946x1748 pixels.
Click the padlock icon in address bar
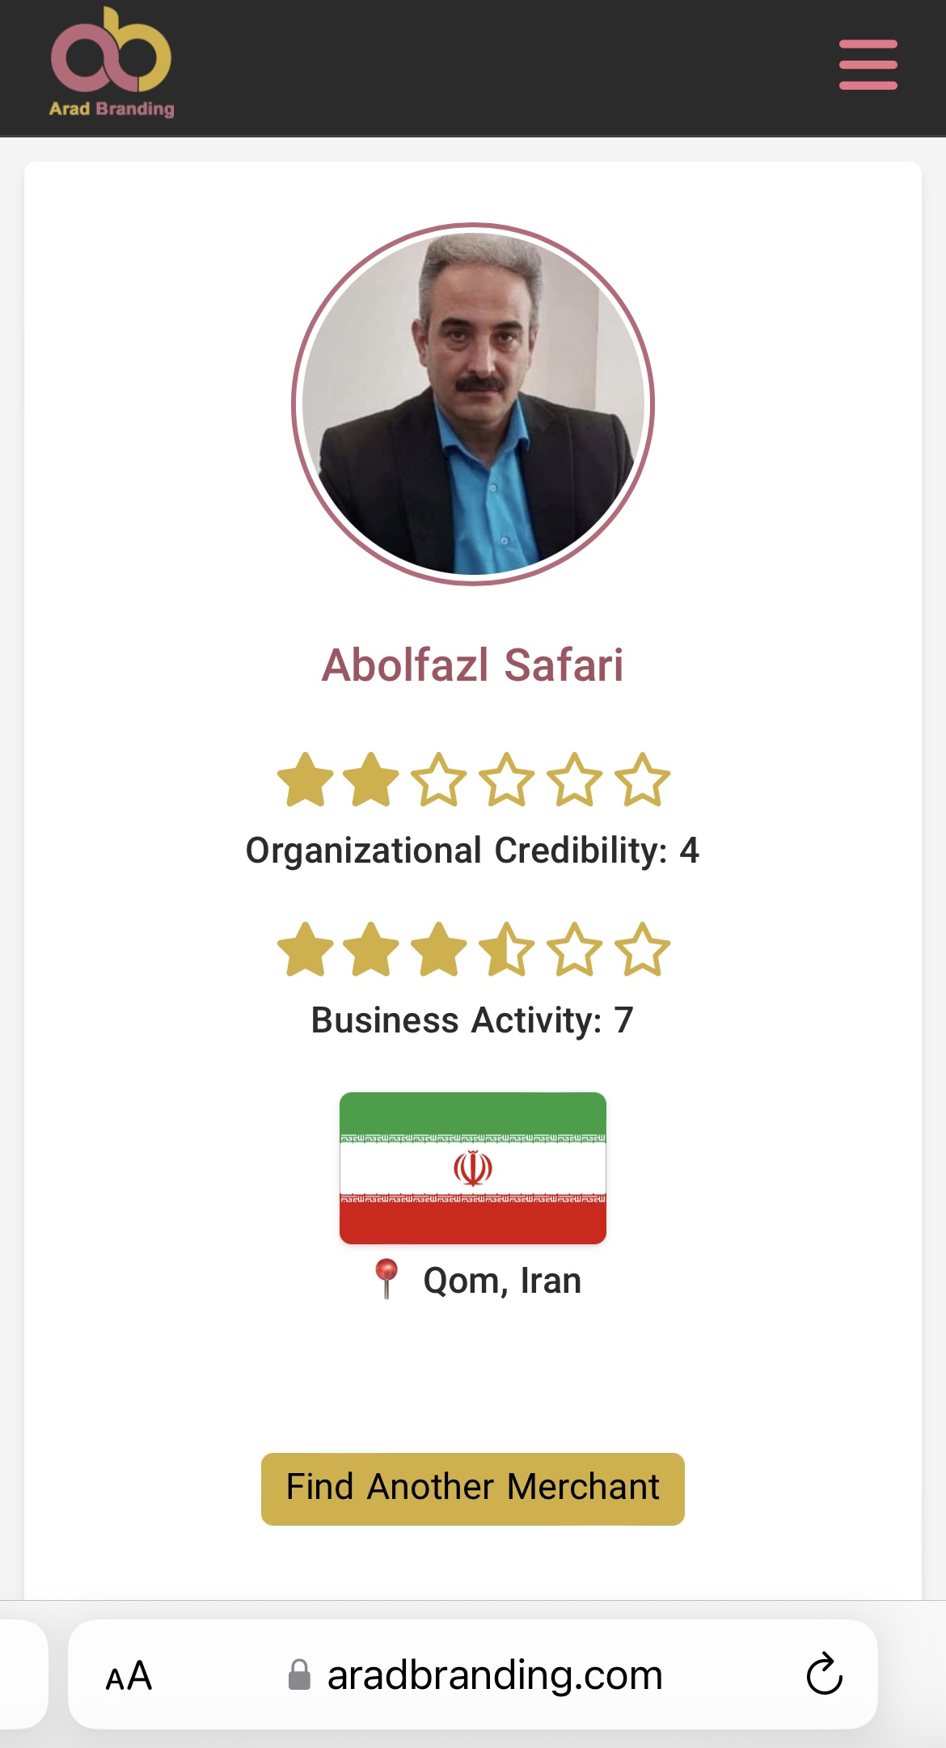tap(299, 1675)
